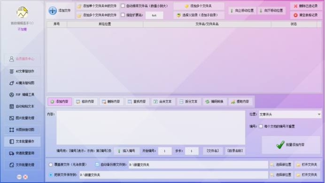Open the PDF 编辑工具 sidebar item

point(22,95)
